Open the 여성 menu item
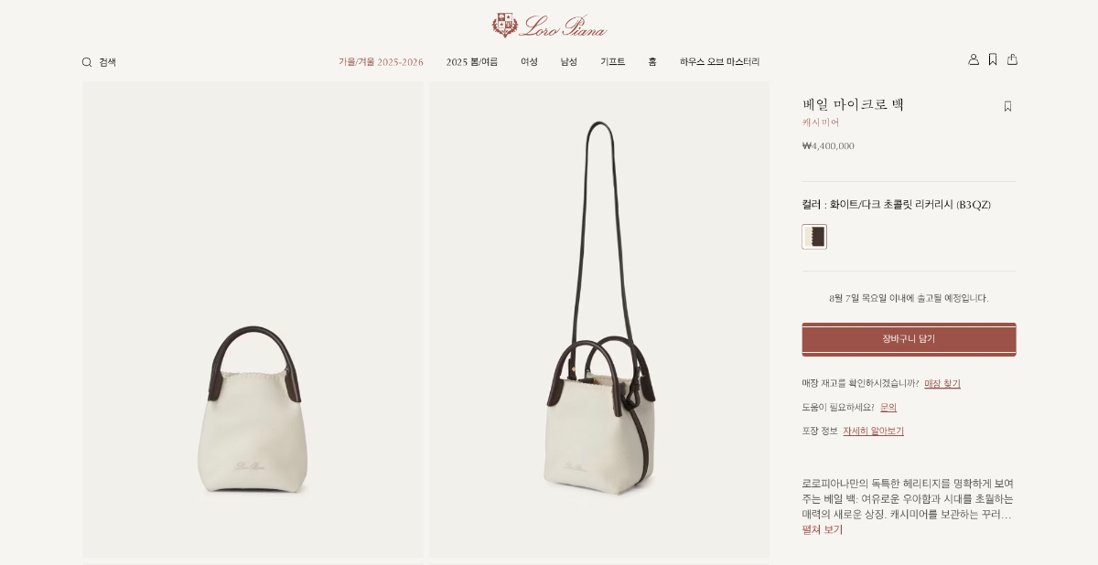This screenshot has height=565, width=1098. tap(529, 62)
